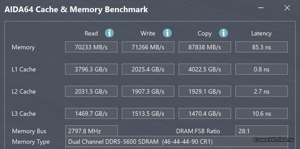
Task: Select the Memory Copy 87838 MB/s field
Action: [205, 47]
